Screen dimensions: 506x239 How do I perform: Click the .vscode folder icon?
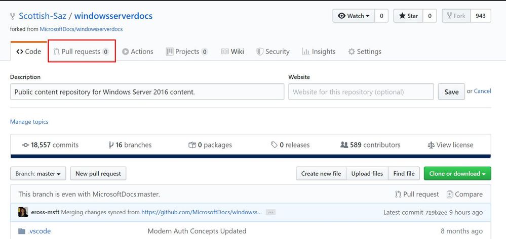click(22, 231)
